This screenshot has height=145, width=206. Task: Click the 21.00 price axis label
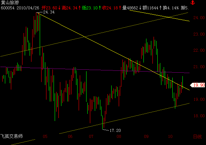[199, 67]
